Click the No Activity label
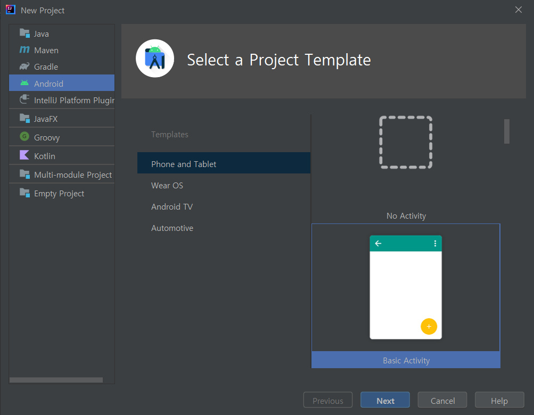This screenshot has width=534, height=415. pyautogui.click(x=406, y=215)
